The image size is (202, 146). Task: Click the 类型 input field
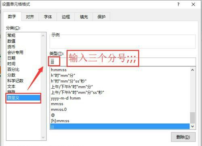tap(122, 62)
